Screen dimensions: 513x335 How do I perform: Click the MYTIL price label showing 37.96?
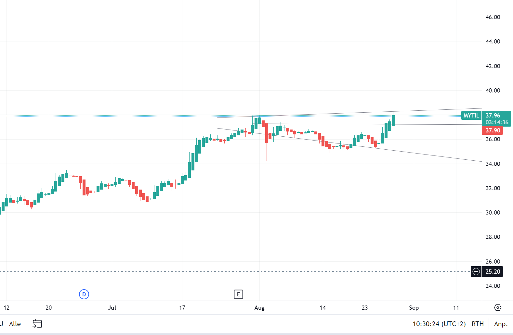point(492,115)
